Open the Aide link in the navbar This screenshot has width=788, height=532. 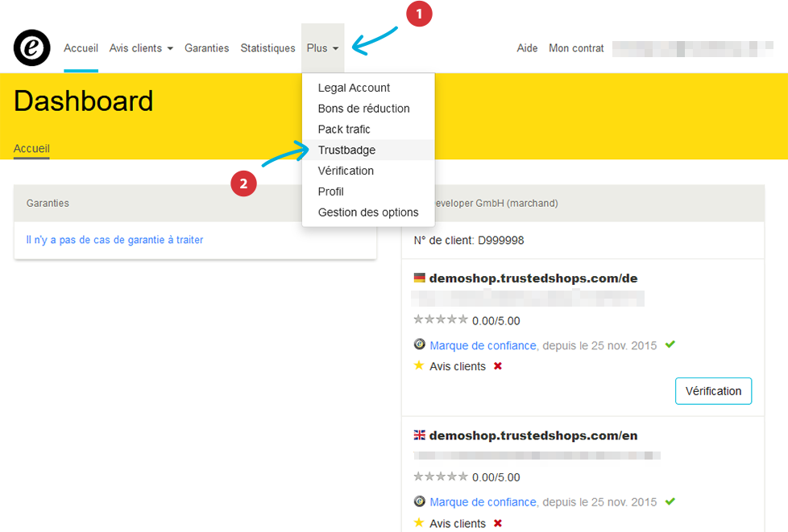[x=527, y=48]
